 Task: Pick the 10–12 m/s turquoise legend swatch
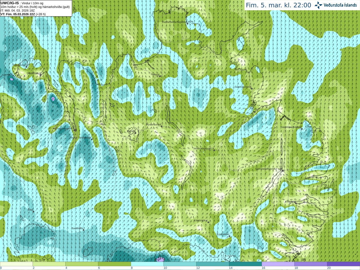pyautogui.click(x=180, y=264)
